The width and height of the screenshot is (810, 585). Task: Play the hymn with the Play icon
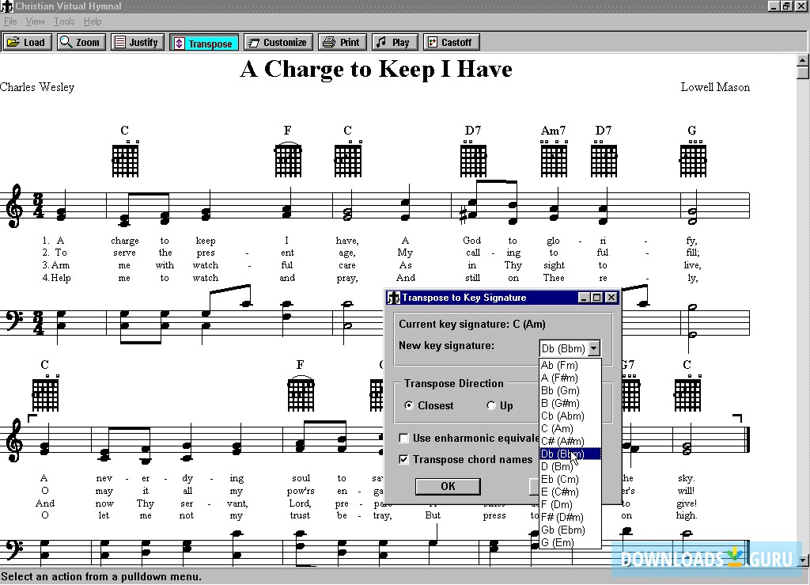394,41
